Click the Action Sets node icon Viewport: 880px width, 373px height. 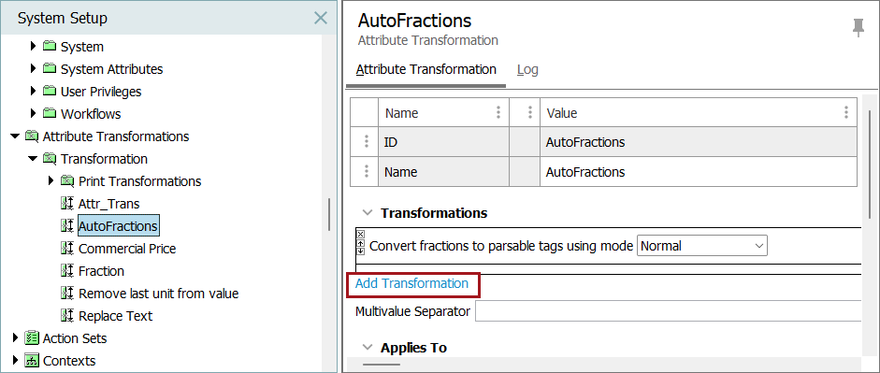pyautogui.click(x=32, y=338)
